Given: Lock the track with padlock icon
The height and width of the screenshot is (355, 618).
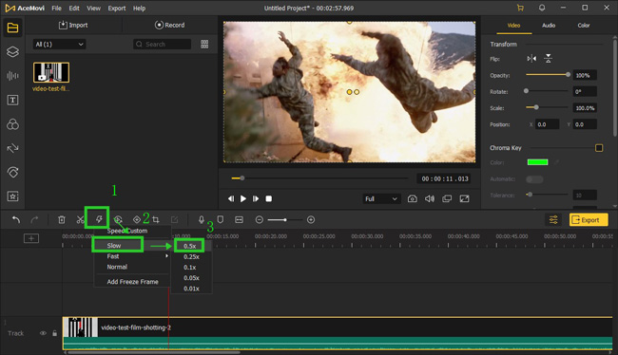Looking at the screenshot, I should click(x=55, y=333).
